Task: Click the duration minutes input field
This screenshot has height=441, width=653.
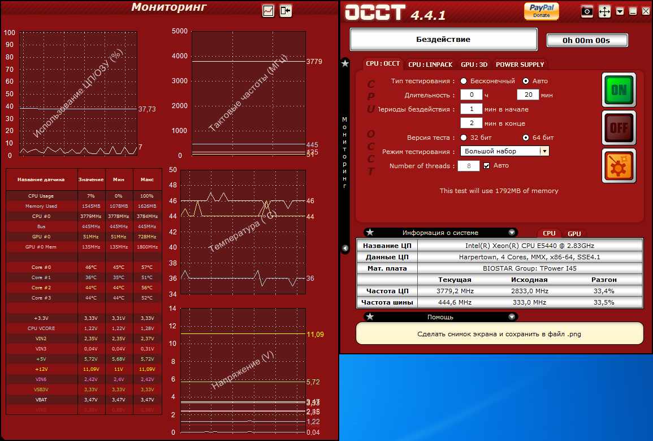Action: pyautogui.click(x=528, y=95)
